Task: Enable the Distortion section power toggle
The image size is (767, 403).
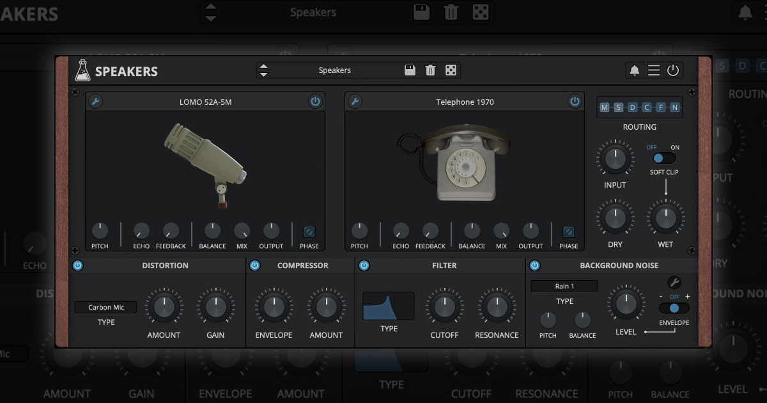Action: click(78, 265)
